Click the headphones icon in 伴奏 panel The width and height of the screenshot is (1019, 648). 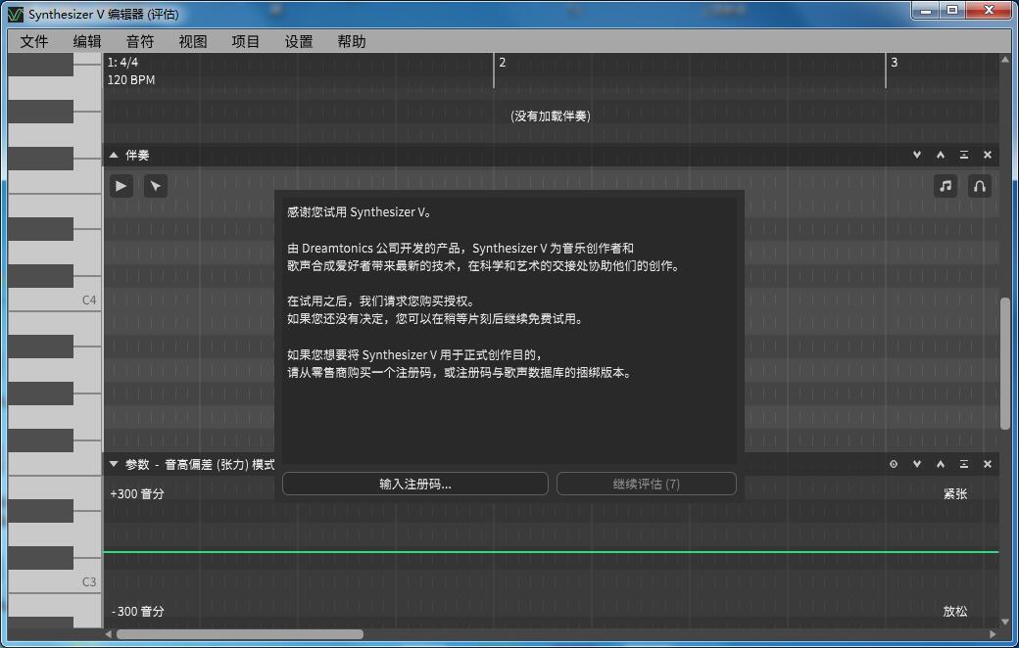[x=978, y=186]
